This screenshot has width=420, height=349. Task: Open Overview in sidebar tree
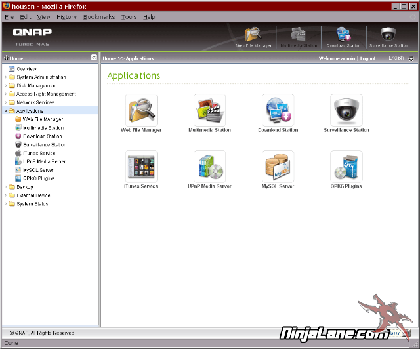click(x=26, y=69)
